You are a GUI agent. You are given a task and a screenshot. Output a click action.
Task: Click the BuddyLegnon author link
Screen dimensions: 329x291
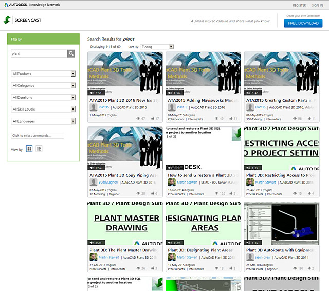[108, 183]
